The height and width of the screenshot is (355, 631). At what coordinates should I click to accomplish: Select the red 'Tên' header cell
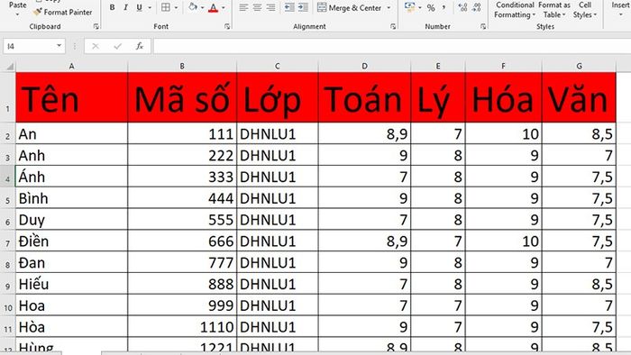pyautogui.click(x=71, y=97)
